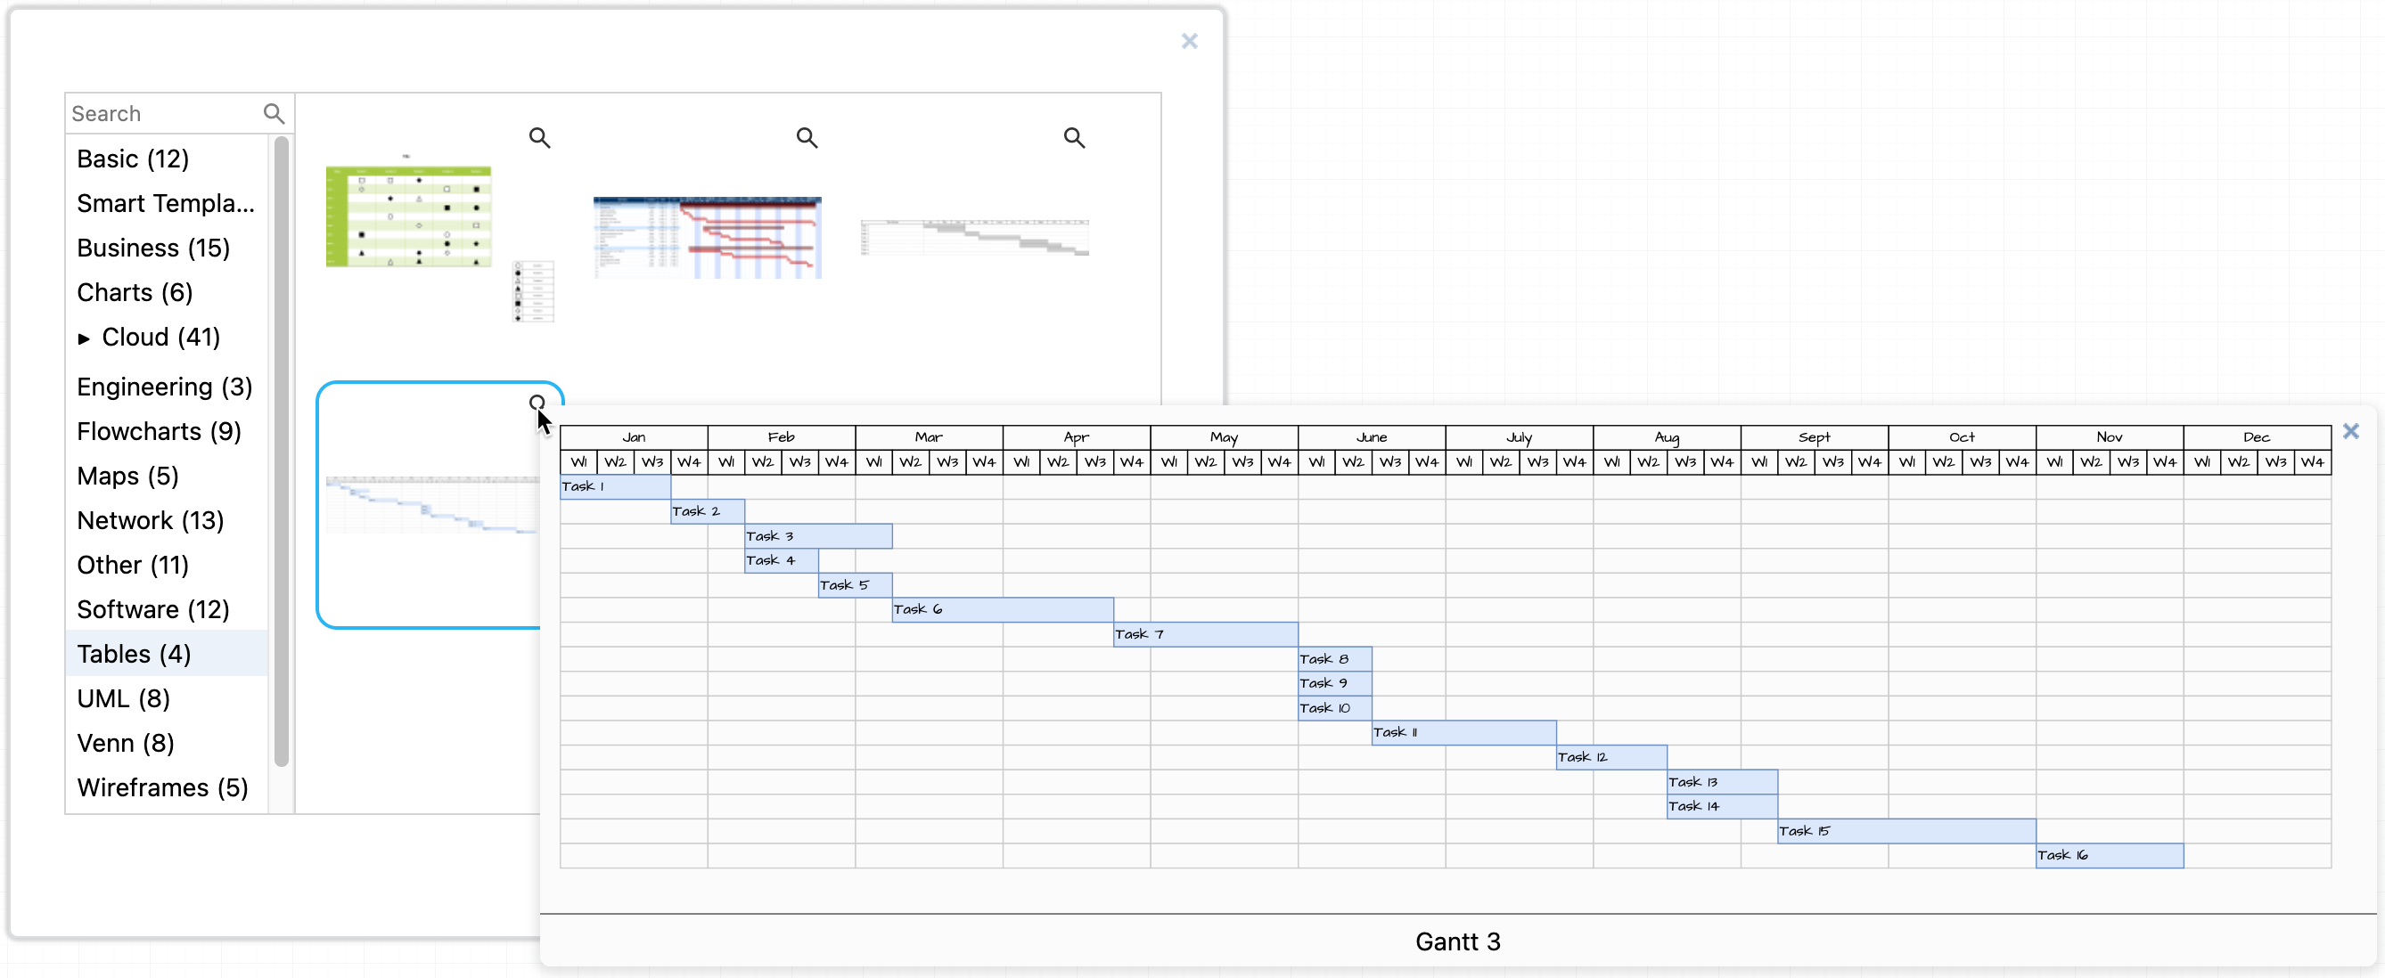Zoom the gray Gantt template thumbnail
This screenshot has height=978, width=2385.
point(1073,137)
